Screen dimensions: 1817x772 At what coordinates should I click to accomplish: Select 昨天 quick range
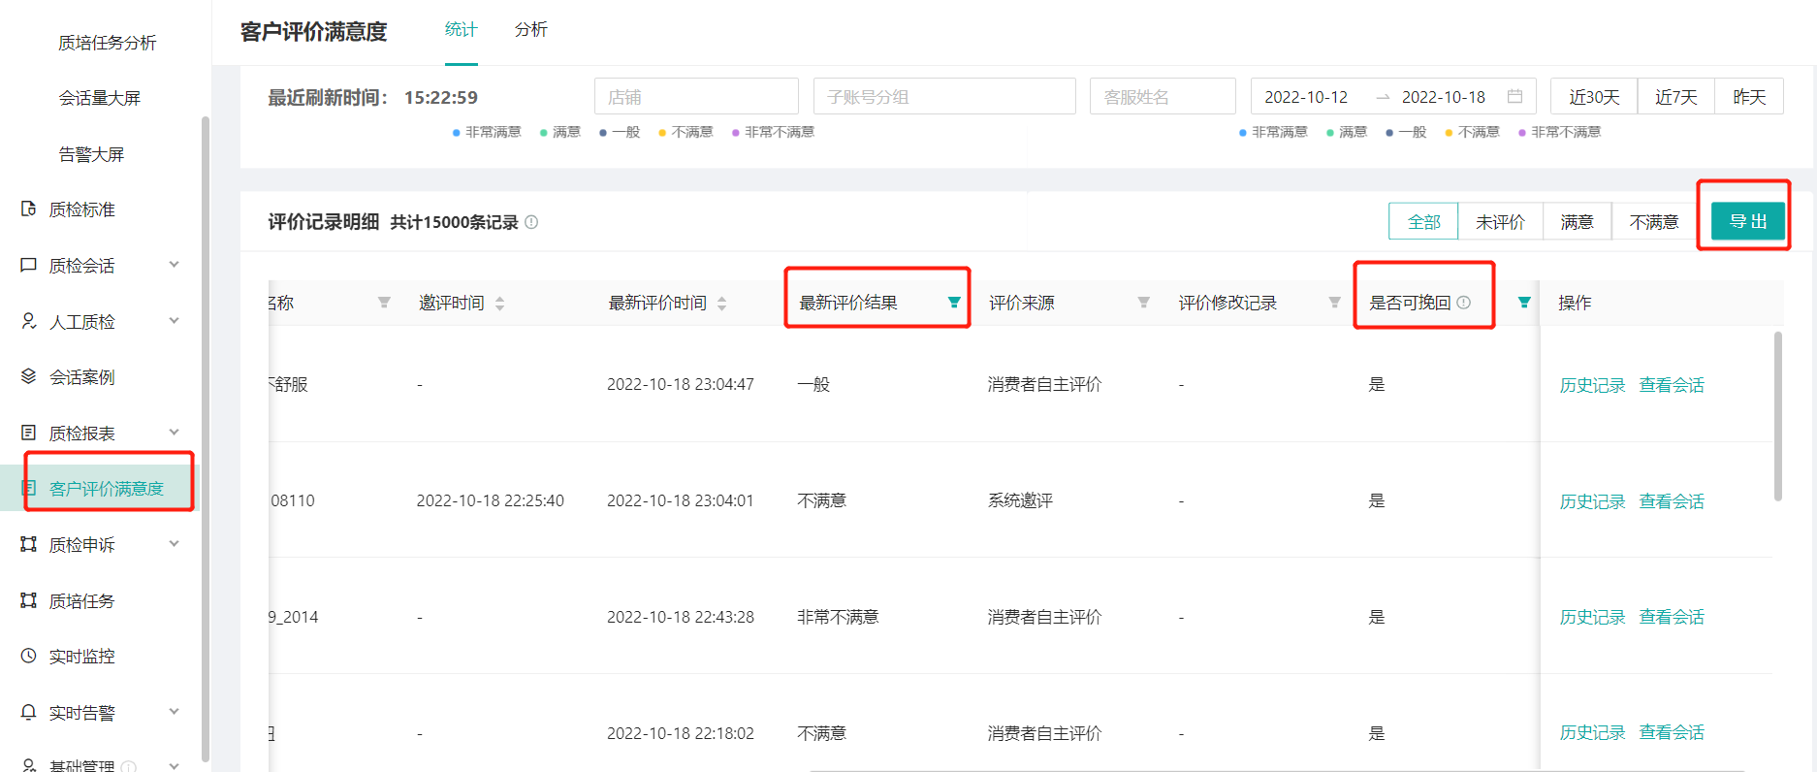coord(1749,96)
